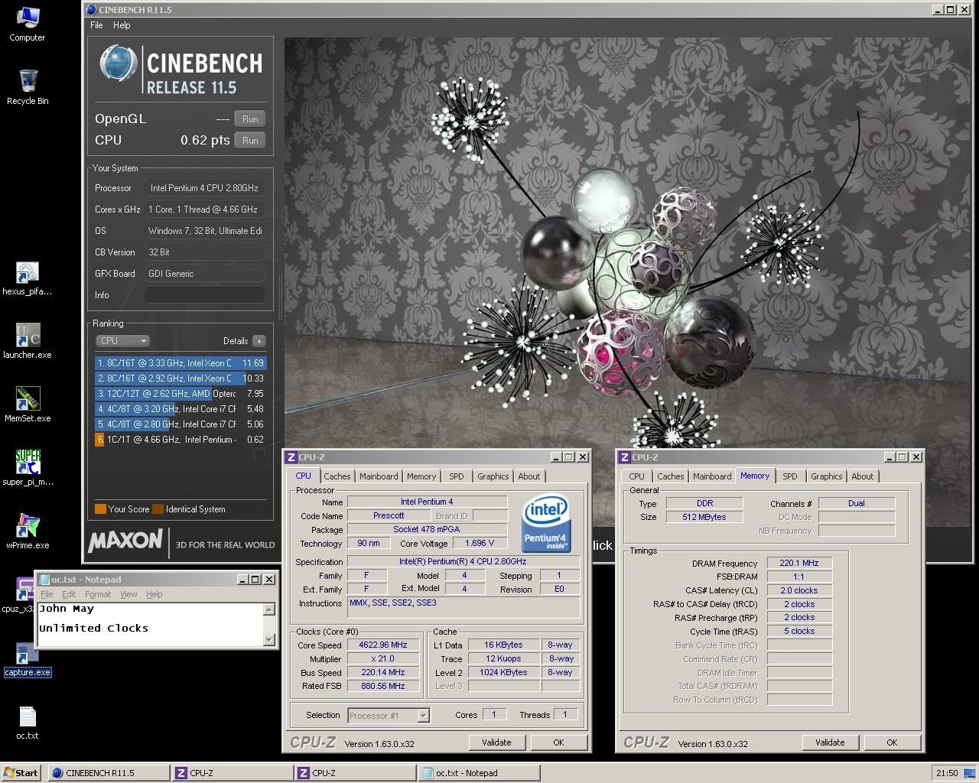Switch to About tab in right CPU-Z
Viewport: 979px width, 783px height.
click(862, 476)
